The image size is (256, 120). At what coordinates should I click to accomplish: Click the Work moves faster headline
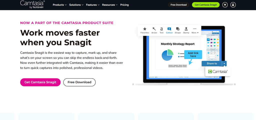pos(60,38)
